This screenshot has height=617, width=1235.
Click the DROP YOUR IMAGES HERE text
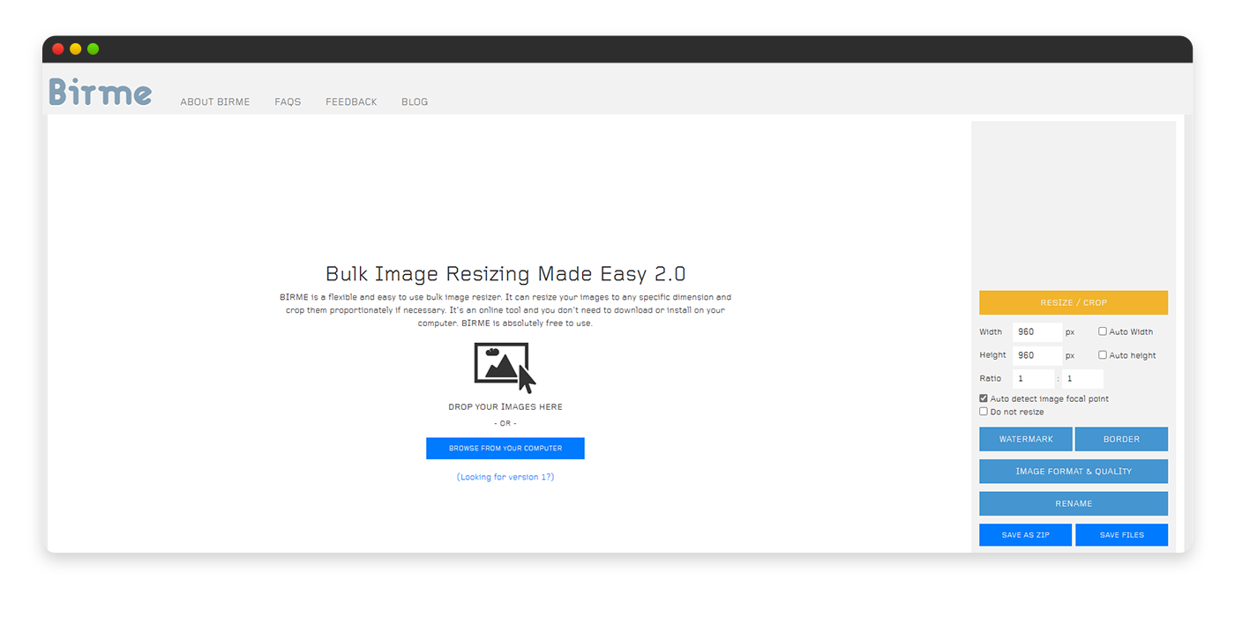tap(505, 407)
